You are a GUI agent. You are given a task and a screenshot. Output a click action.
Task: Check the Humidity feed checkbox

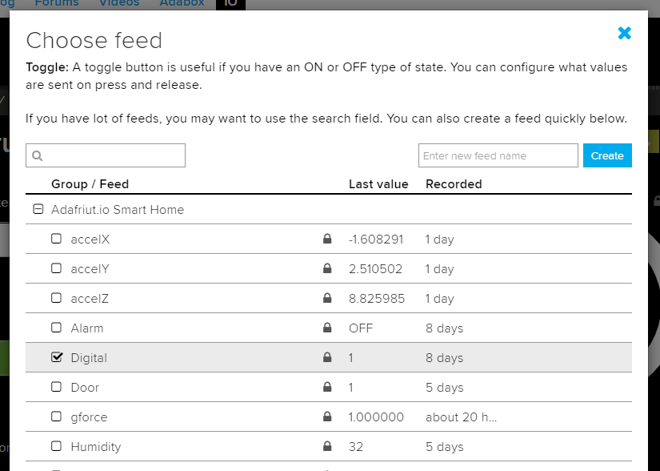coord(56,446)
